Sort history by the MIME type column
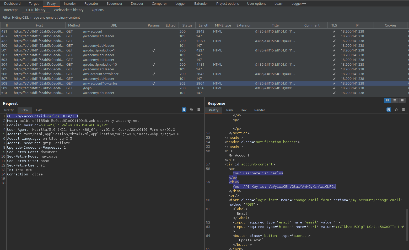 coord(223,25)
